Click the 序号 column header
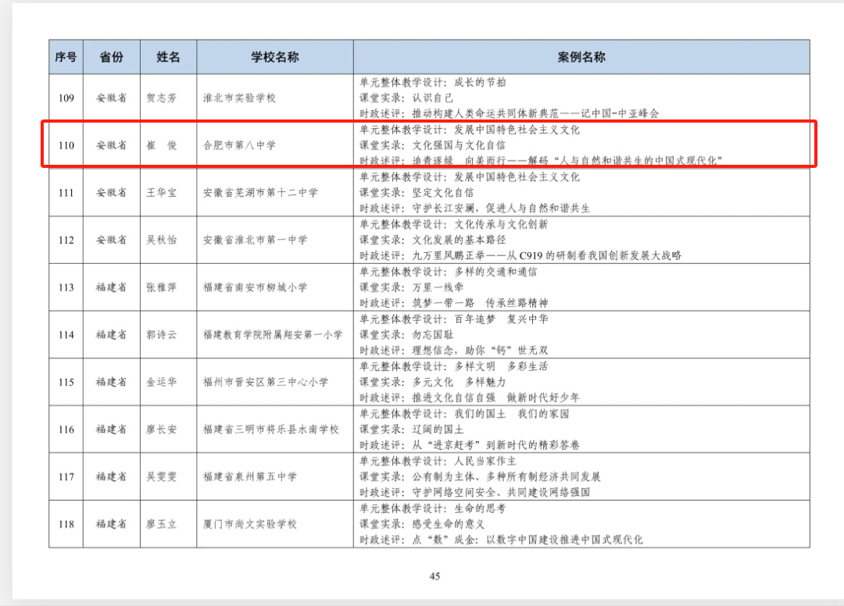Screen dimensions: 844x606 66,57
